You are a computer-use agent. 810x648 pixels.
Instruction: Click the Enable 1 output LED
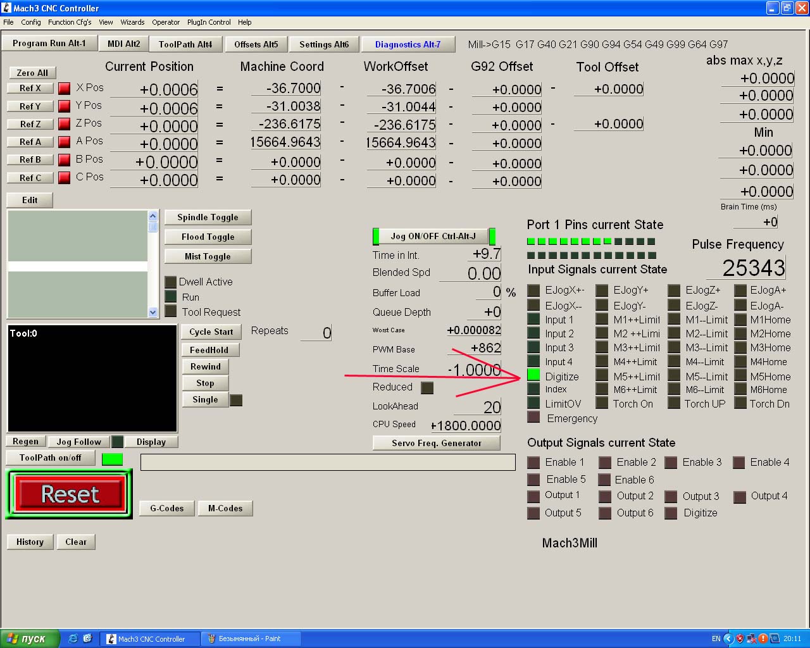click(533, 463)
